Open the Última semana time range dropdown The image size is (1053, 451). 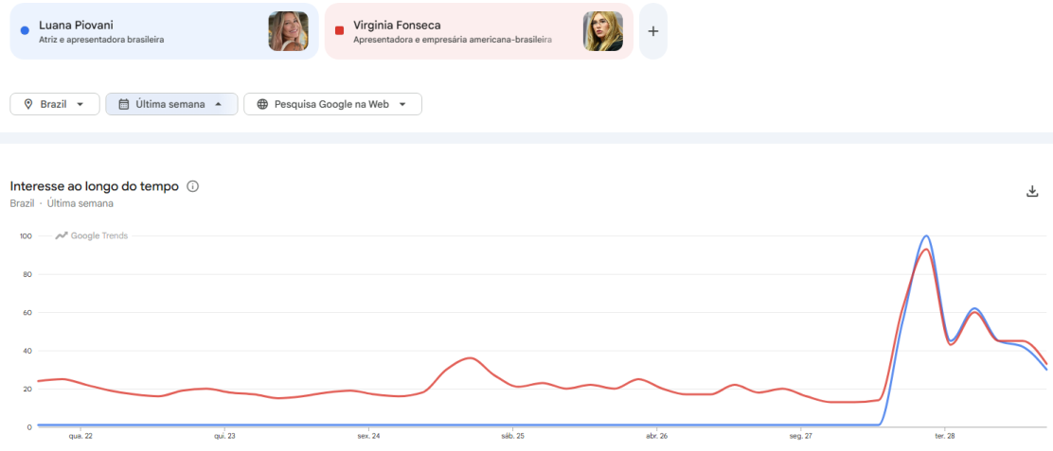click(x=171, y=104)
